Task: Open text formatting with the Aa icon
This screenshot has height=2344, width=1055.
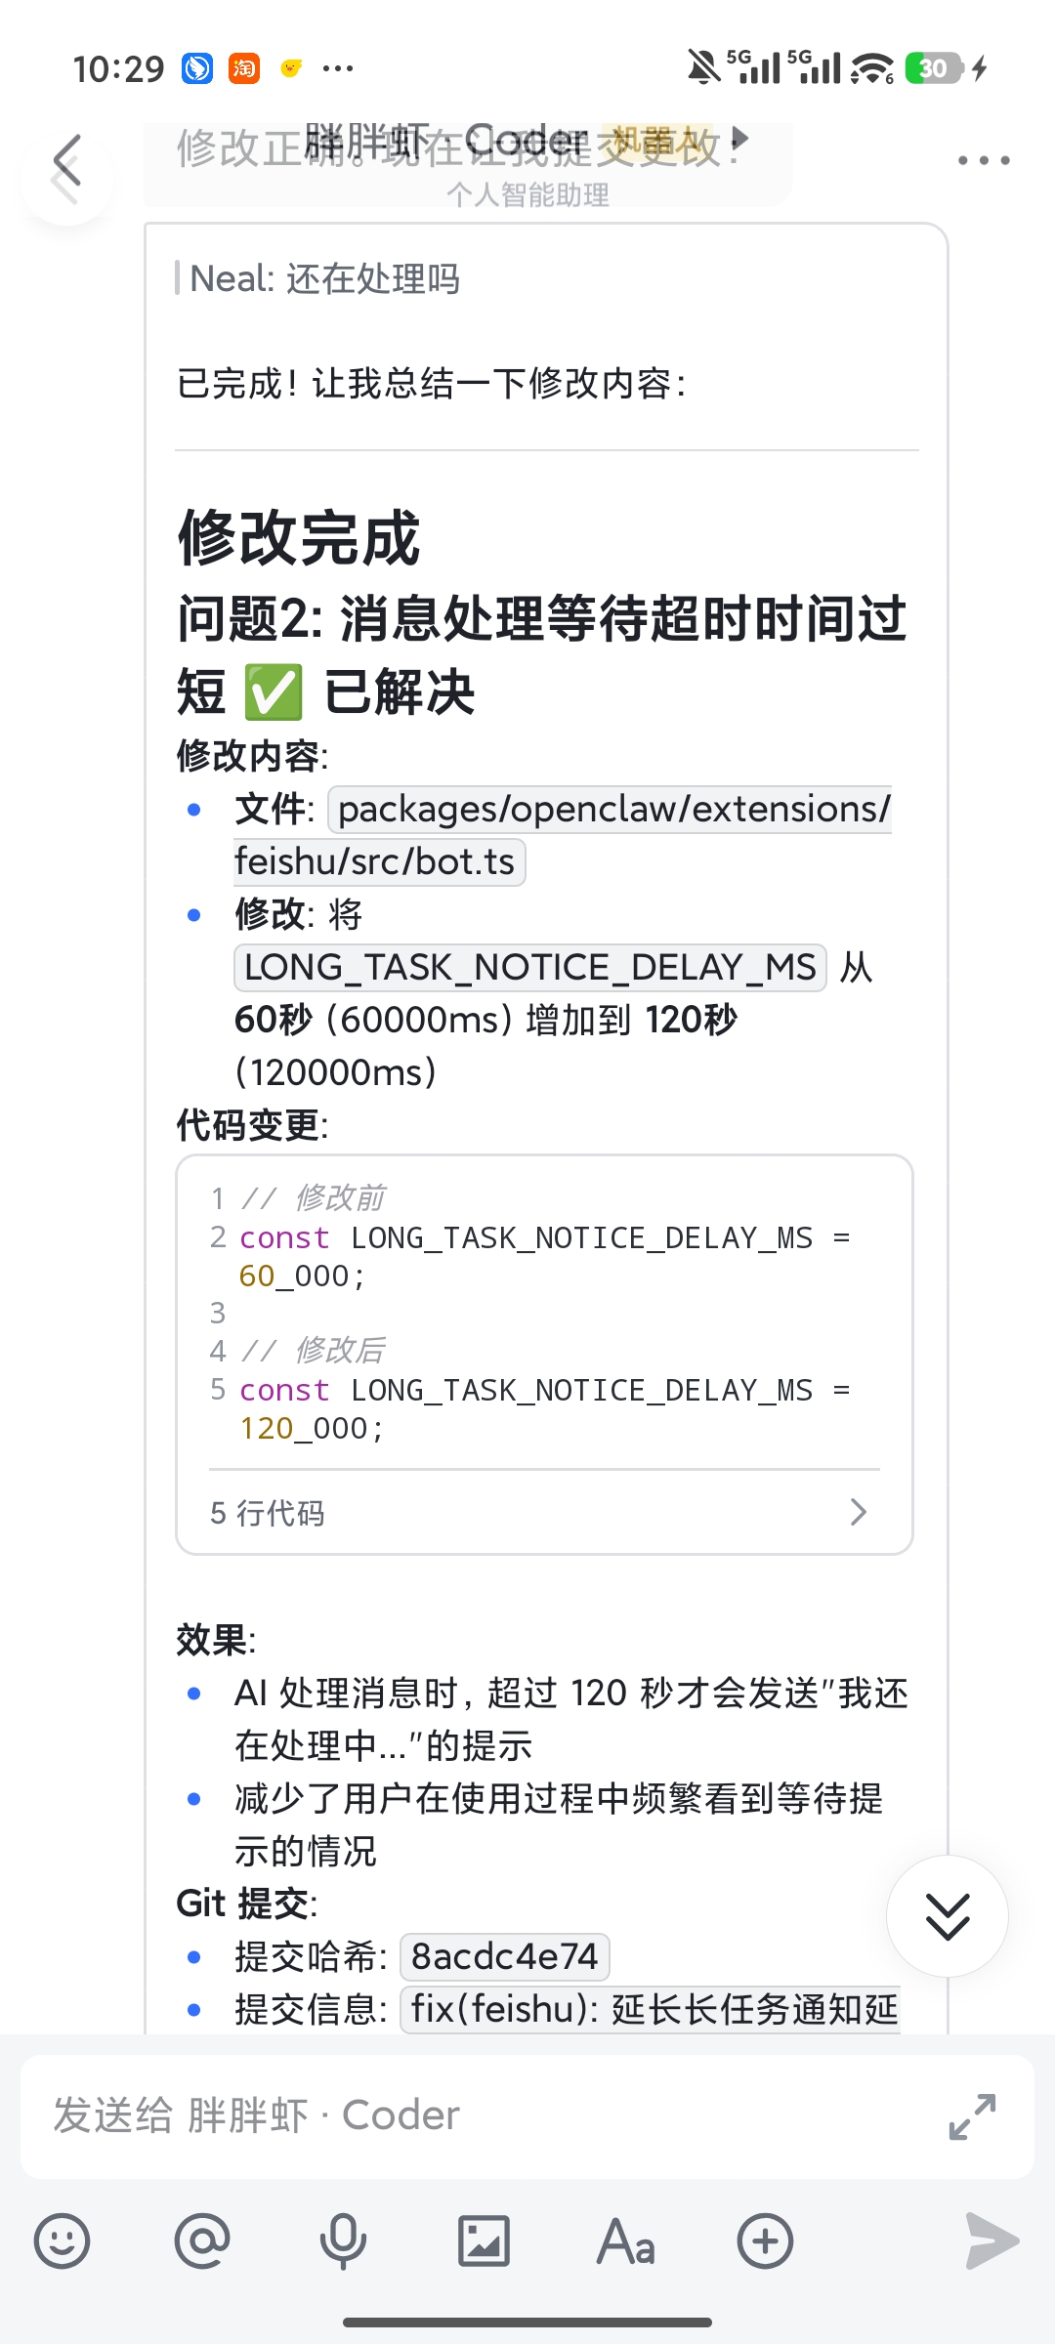Action: point(626,2241)
